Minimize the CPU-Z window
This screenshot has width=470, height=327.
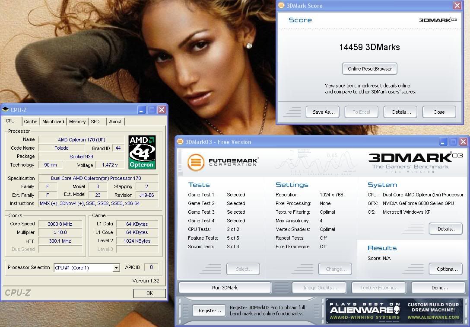(x=142, y=110)
